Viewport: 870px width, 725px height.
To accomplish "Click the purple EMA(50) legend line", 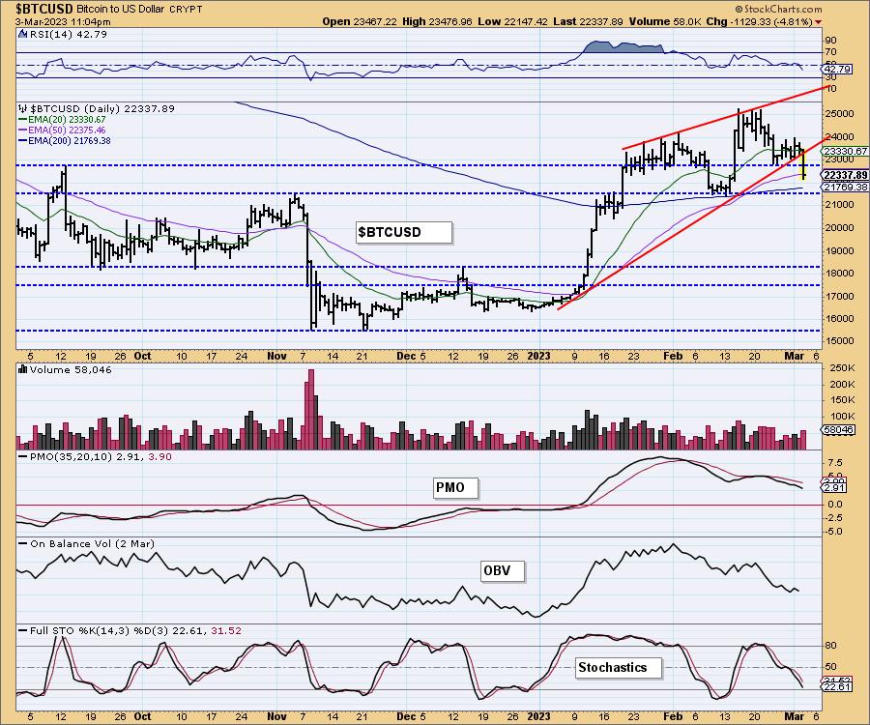I will click(x=23, y=130).
